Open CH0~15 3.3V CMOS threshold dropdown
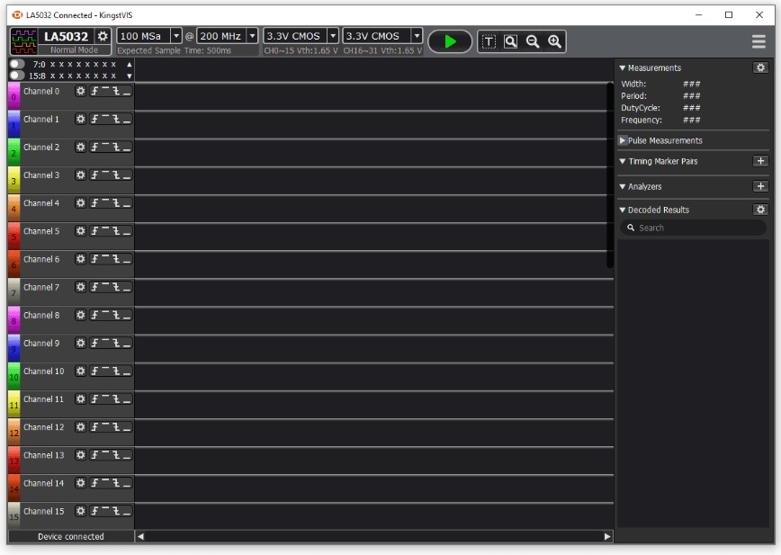 (333, 36)
